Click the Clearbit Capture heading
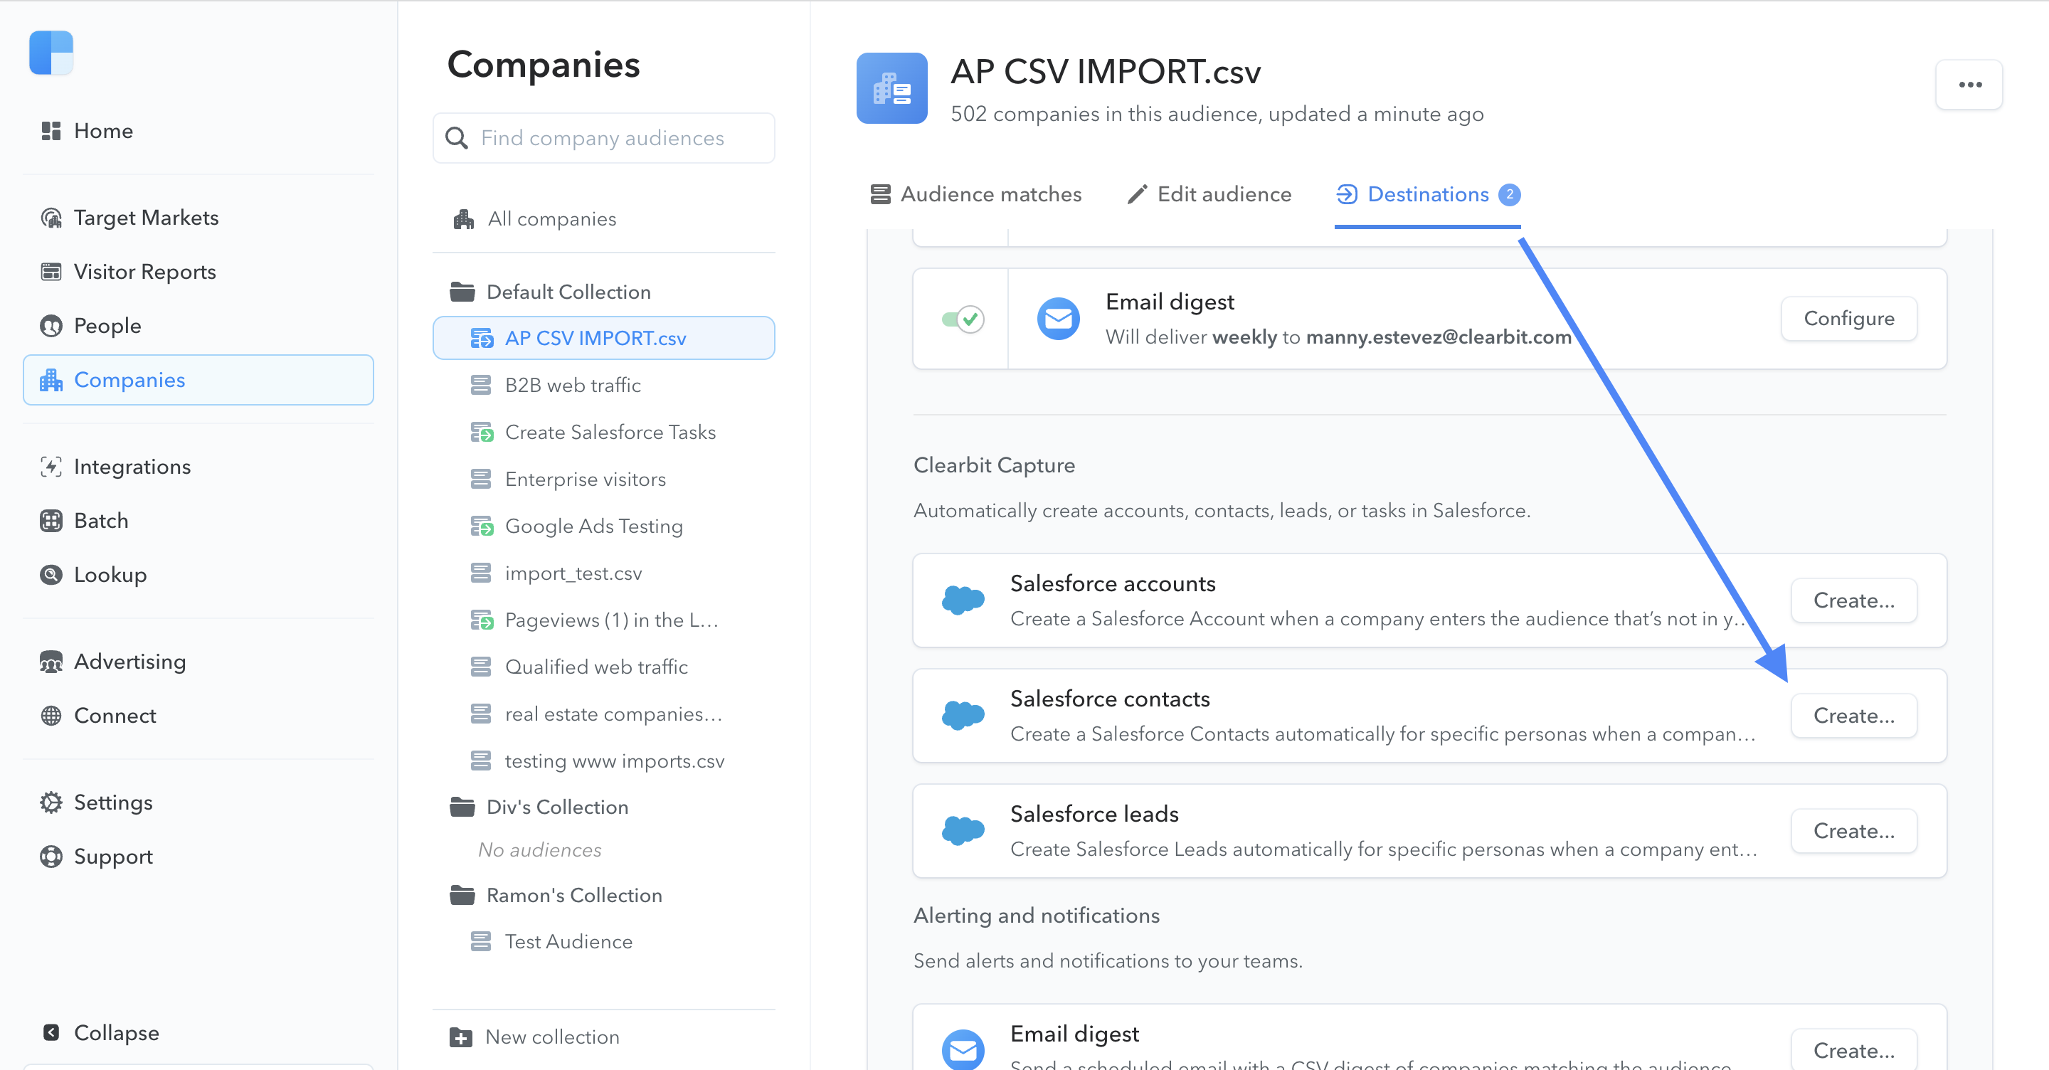The height and width of the screenshot is (1070, 2049). click(995, 465)
